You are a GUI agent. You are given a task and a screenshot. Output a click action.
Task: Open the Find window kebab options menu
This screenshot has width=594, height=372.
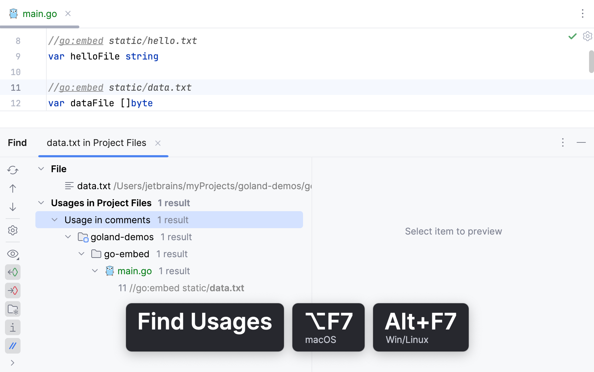[x=562, y=143]
